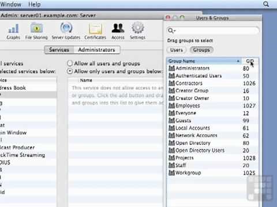Sort by the Group Name column header
This screenshot has width=277, height=207.
[x=204, y=61]
